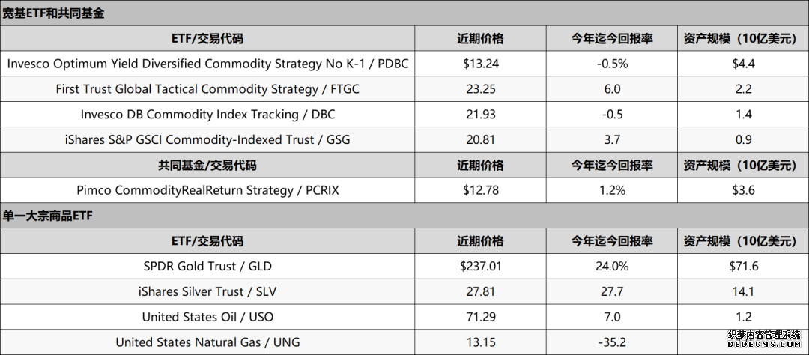The image size is (809, 355).
Task: Select the -35.2 natural gas return value
Action: tap(612, 342)
